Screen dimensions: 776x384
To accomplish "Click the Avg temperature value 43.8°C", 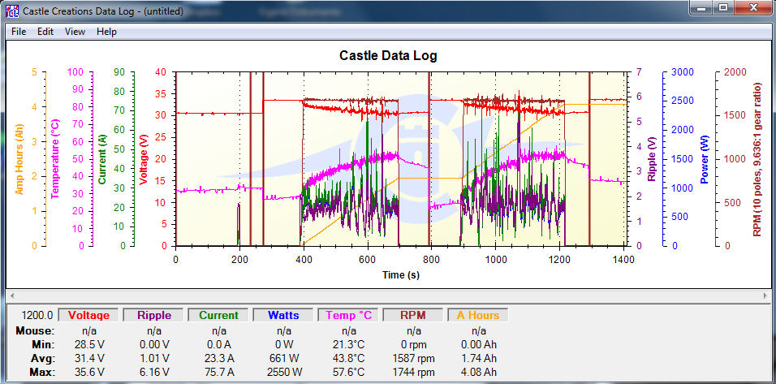I will pyautogui.click(x=348, y=358).
